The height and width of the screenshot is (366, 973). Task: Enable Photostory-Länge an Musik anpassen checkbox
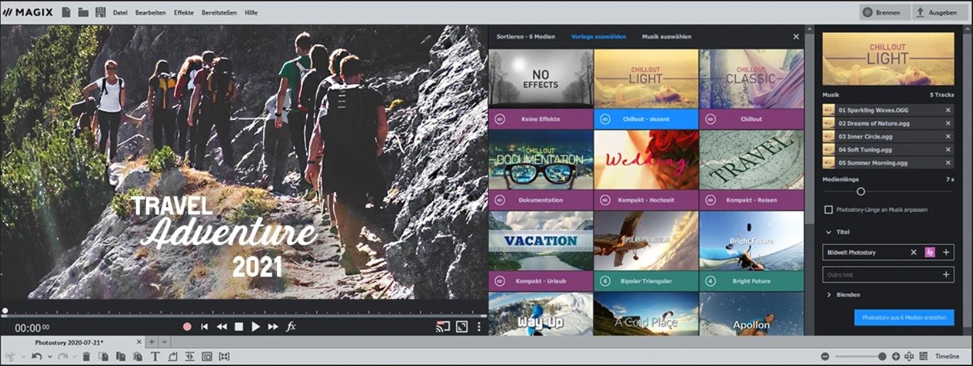[828, 210]
